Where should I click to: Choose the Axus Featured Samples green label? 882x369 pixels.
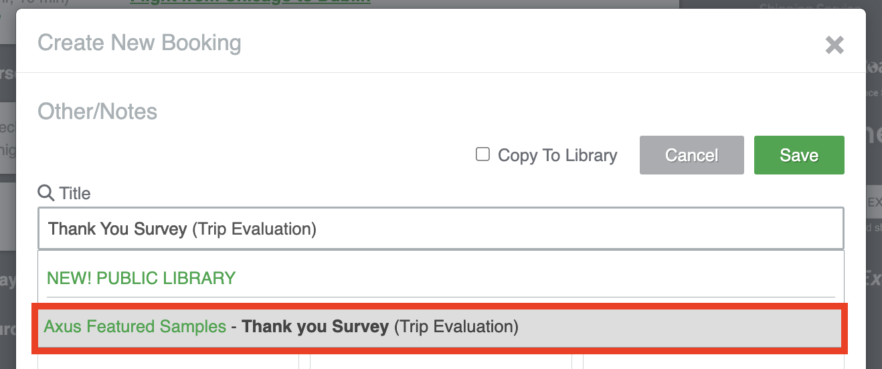point(135,327)
